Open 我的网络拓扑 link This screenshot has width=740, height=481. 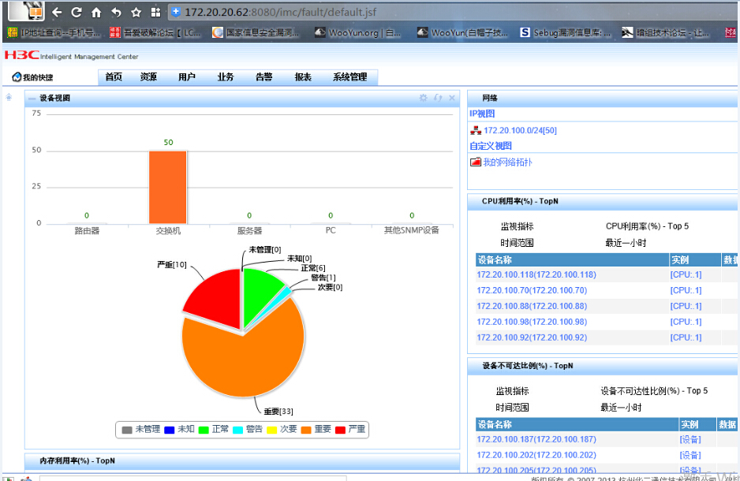click(507, 162)
